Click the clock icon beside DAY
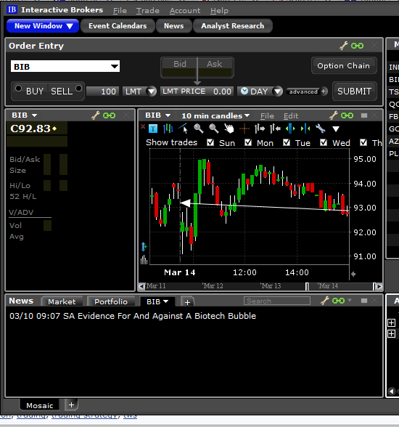The image size is (399, 427). (244, 91)
